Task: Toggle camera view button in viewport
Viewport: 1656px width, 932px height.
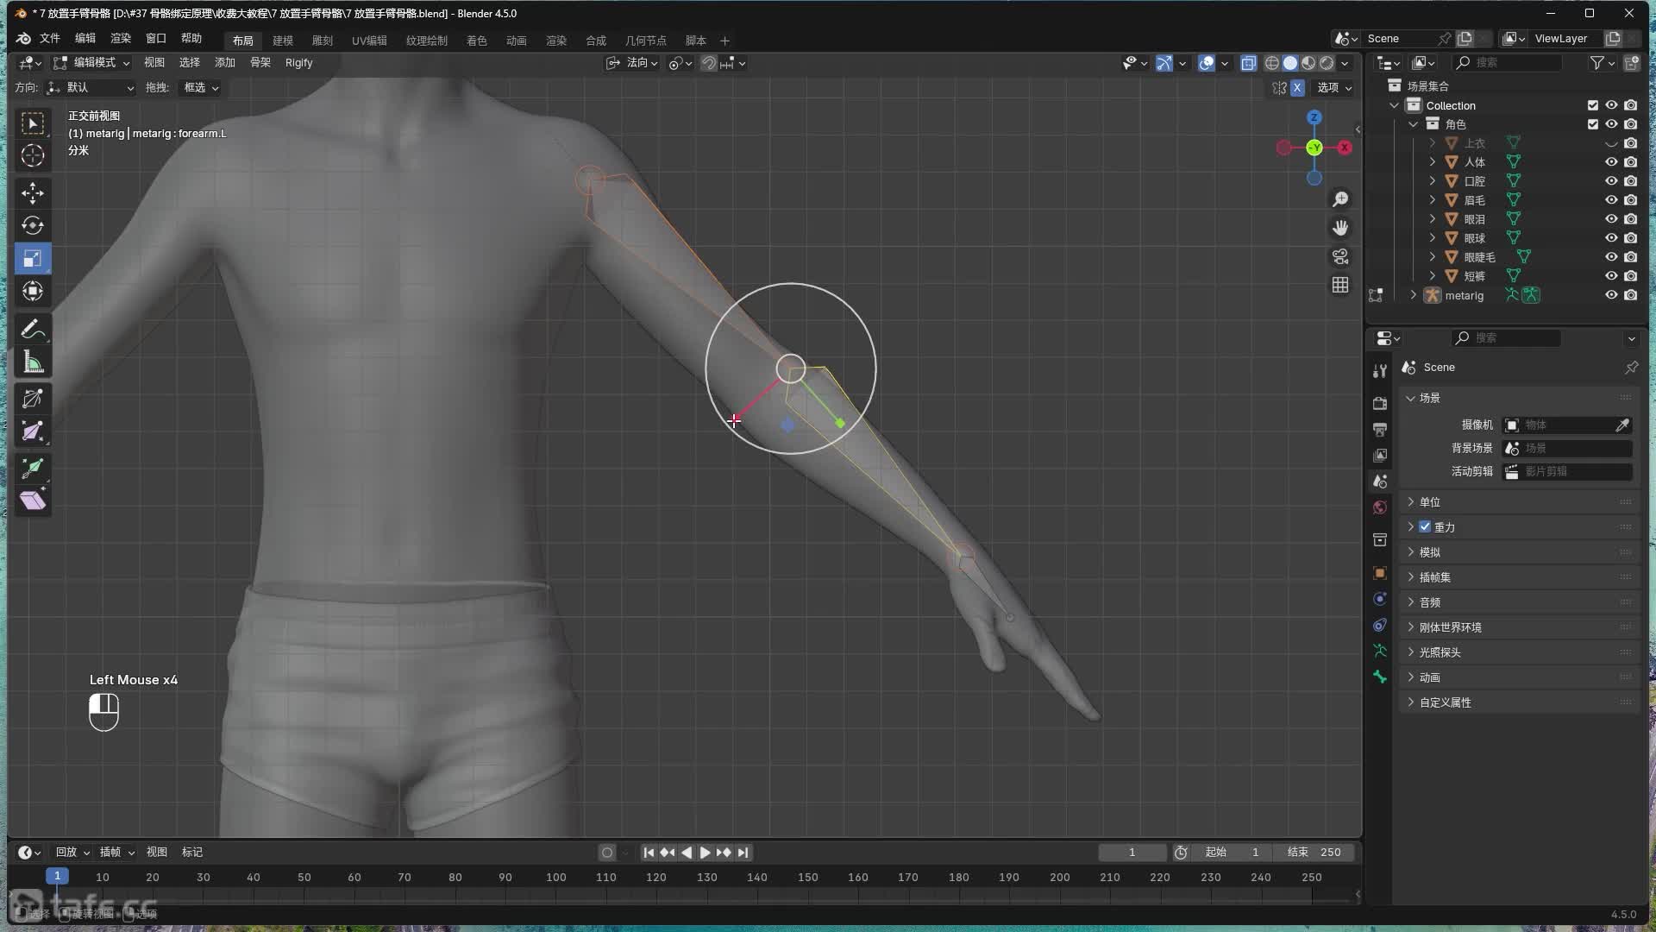Action: click(x=1340, y=256)
